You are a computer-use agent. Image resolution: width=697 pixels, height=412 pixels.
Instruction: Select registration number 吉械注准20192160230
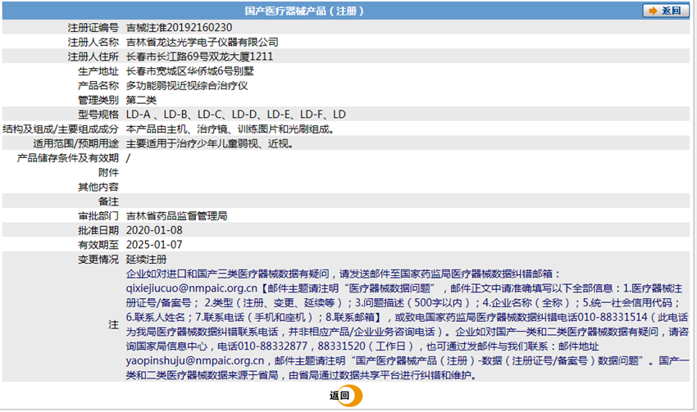[x=179, y=28]
